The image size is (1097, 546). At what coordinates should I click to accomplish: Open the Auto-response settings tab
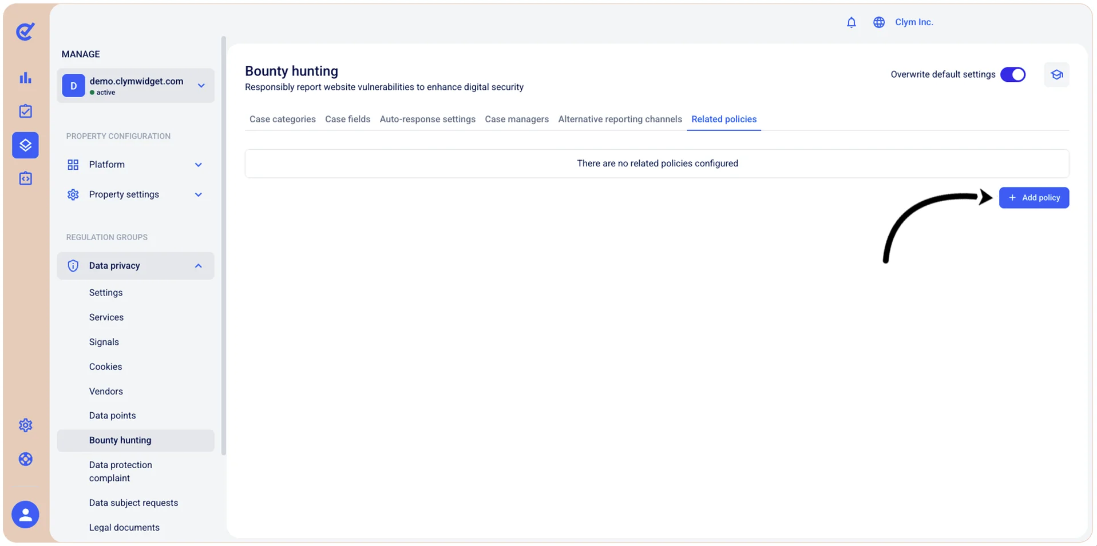(427, 119)
